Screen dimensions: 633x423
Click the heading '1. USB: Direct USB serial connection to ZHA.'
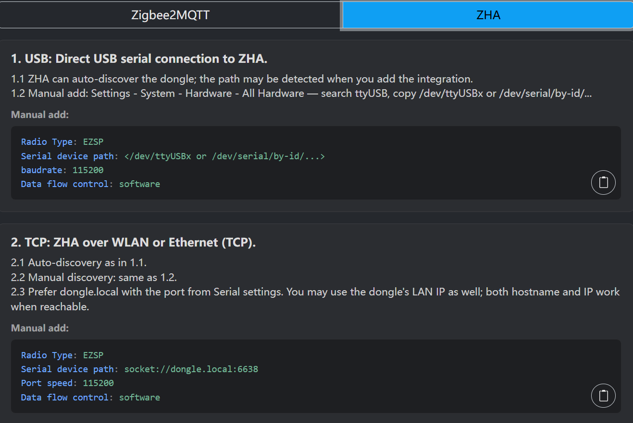click(x=139, y=59)
